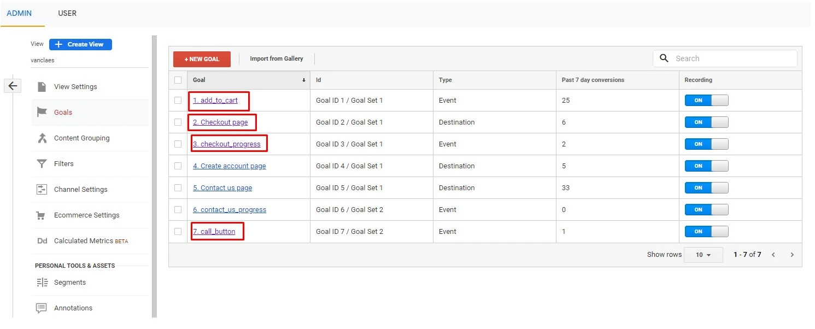Open the Show rows dropdown
This screenshot has width=815, height=329.
point(703,254)
